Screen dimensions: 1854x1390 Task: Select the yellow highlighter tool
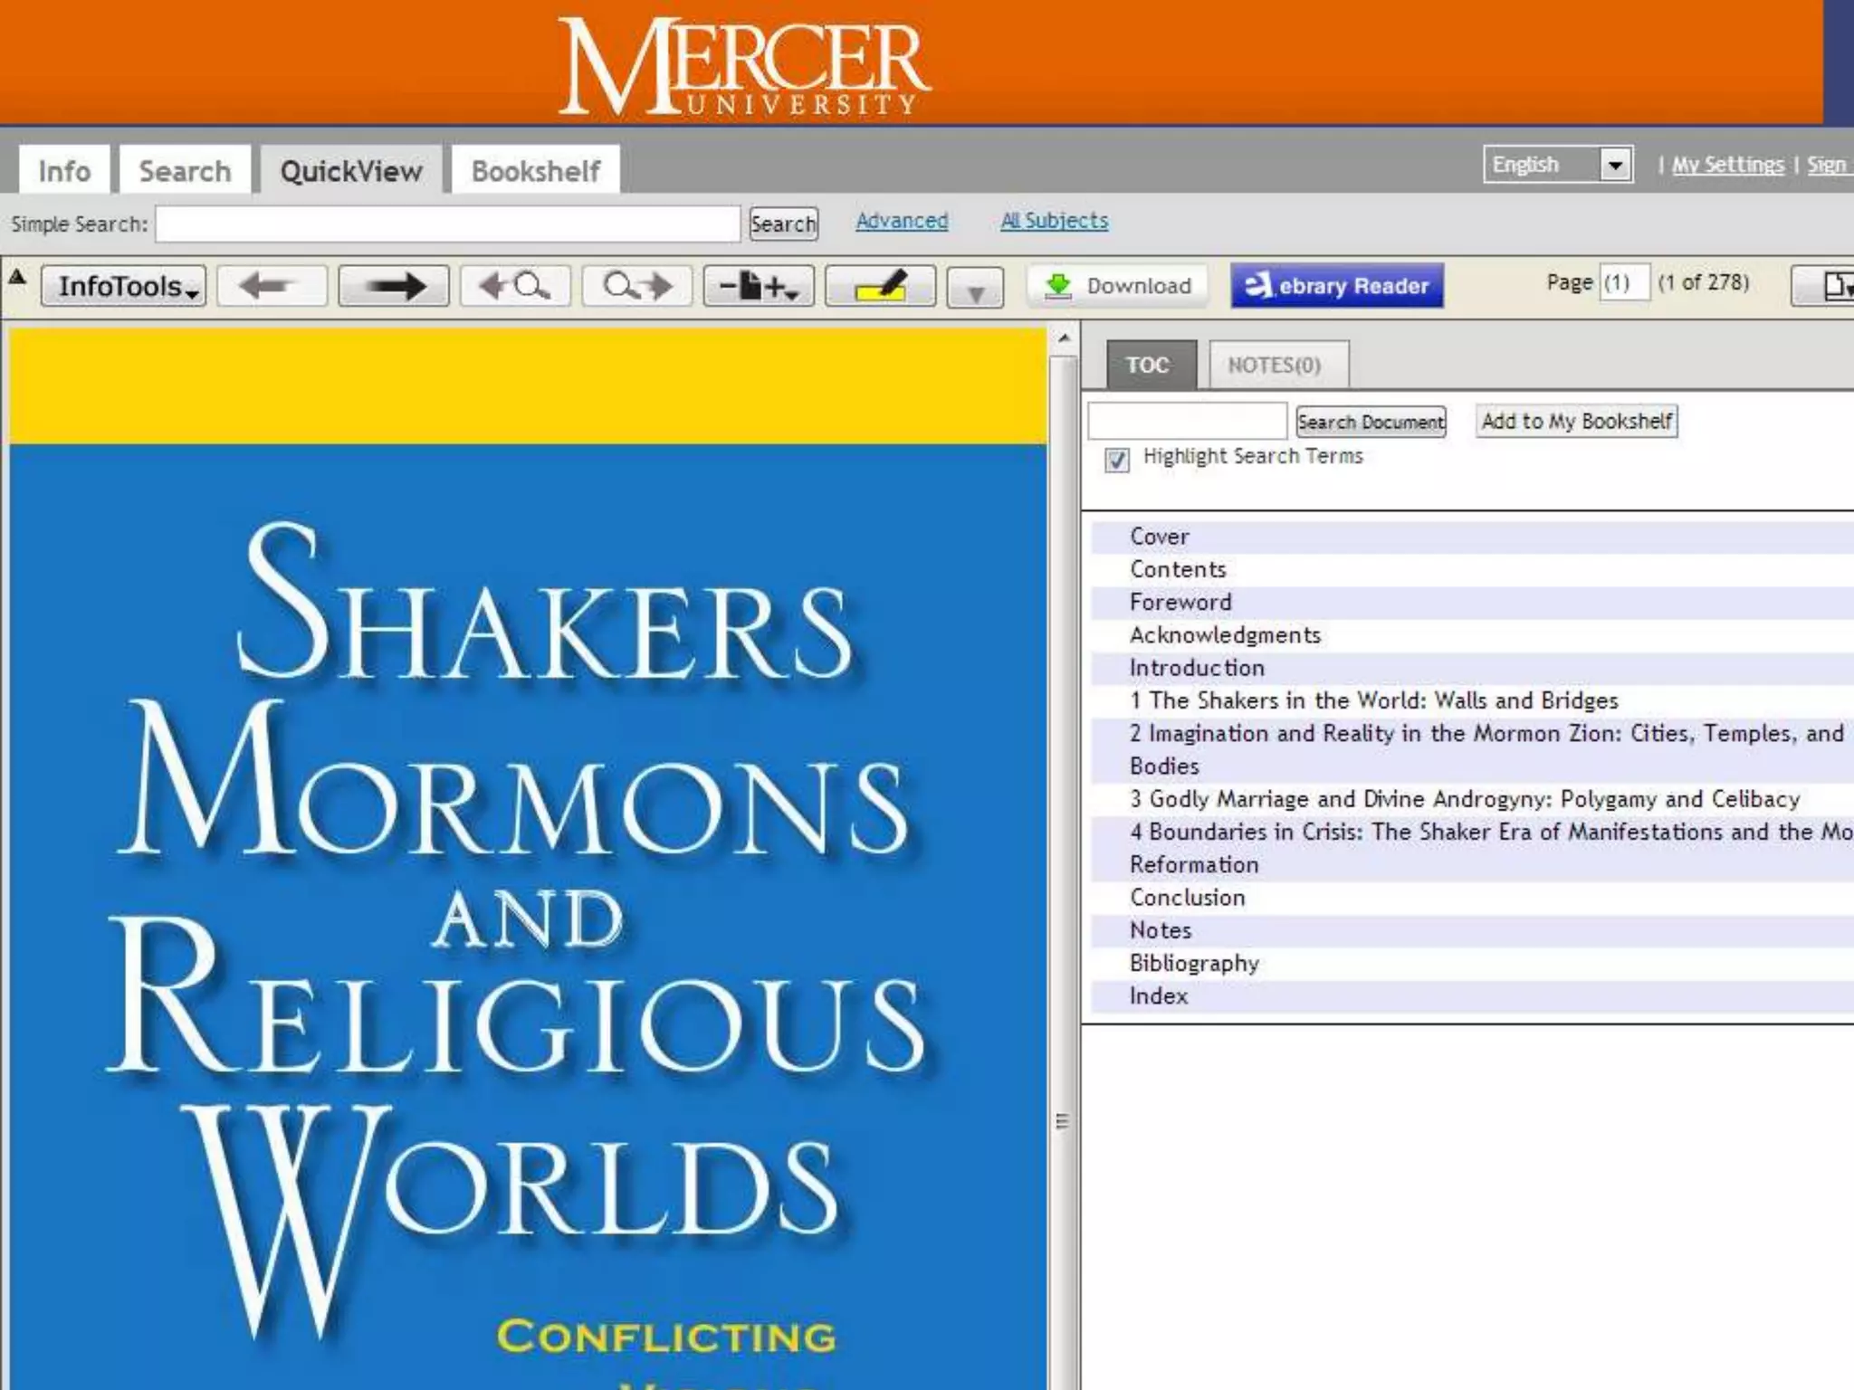879,287
